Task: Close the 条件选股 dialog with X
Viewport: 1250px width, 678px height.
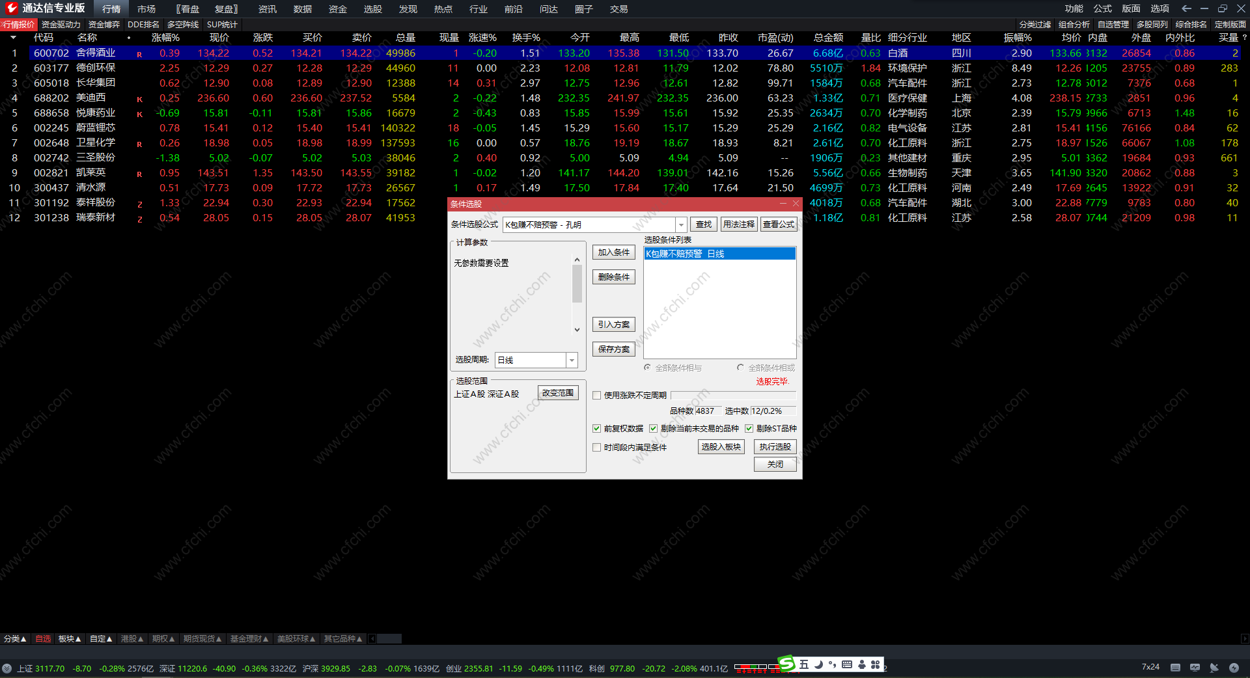Action: click(x=796, y=204)
